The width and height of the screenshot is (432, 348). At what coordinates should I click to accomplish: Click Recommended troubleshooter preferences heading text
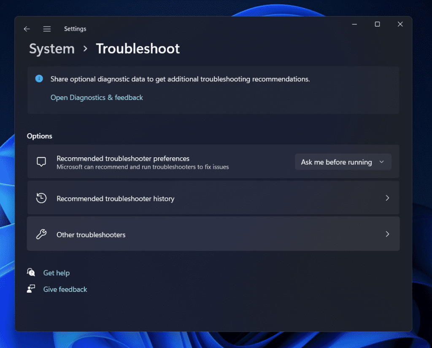123,159
